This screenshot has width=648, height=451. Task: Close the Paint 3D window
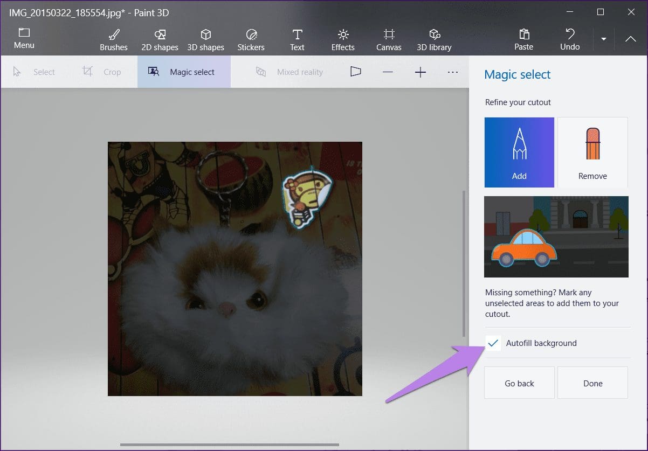[x=631, y=12]
